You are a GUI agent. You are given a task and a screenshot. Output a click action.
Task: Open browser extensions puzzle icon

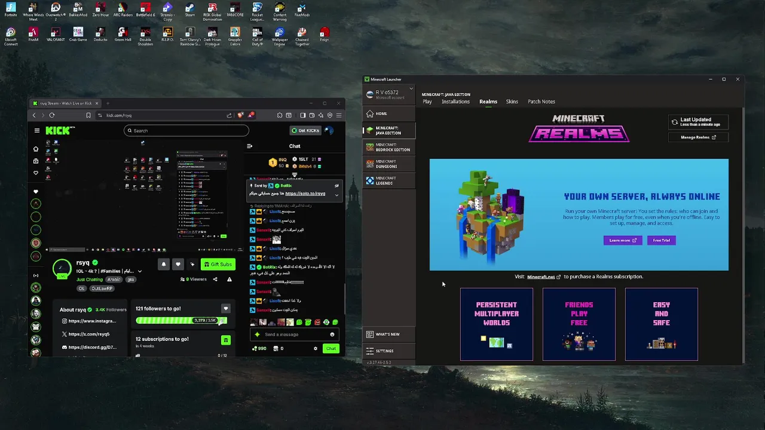pyautogui.click(x=280, y=115)
